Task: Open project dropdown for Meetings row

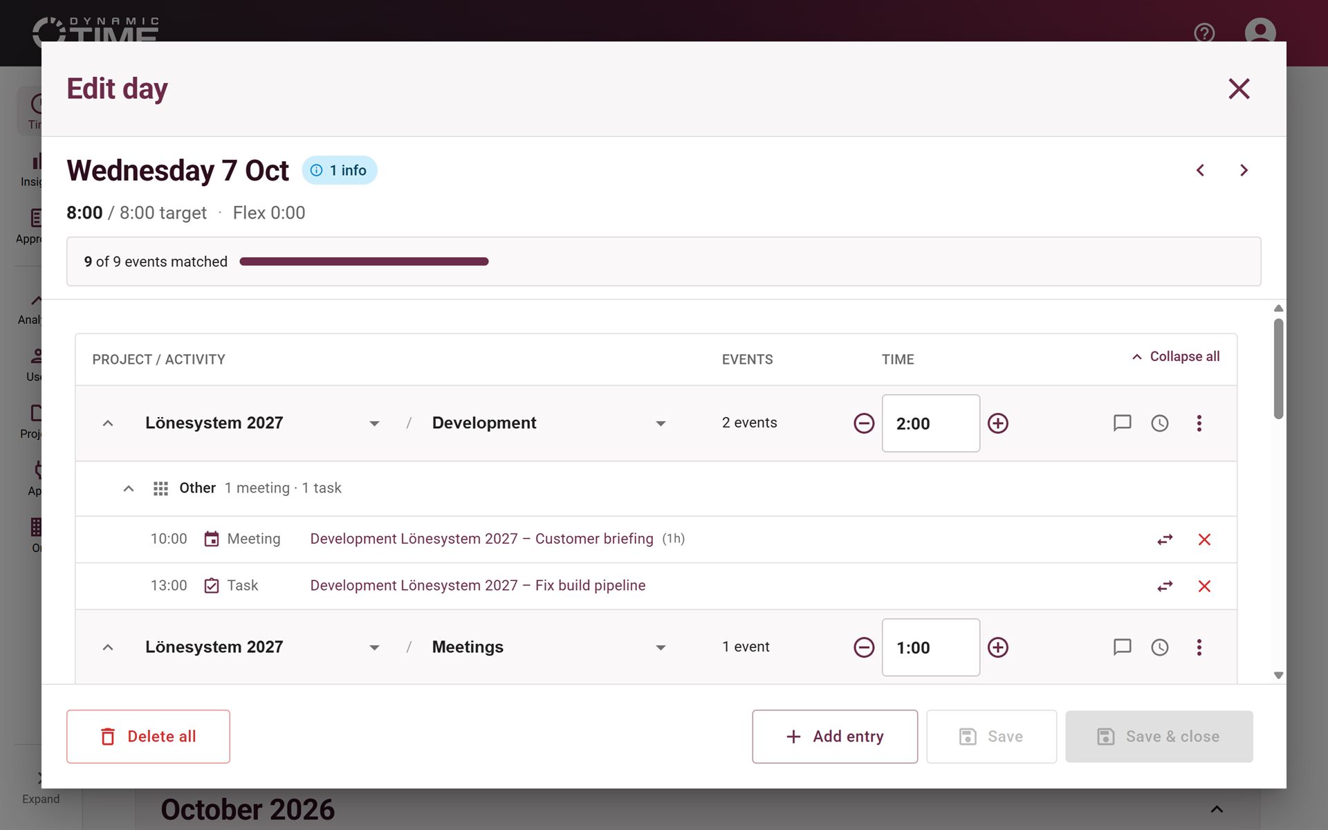Action: 374,647
